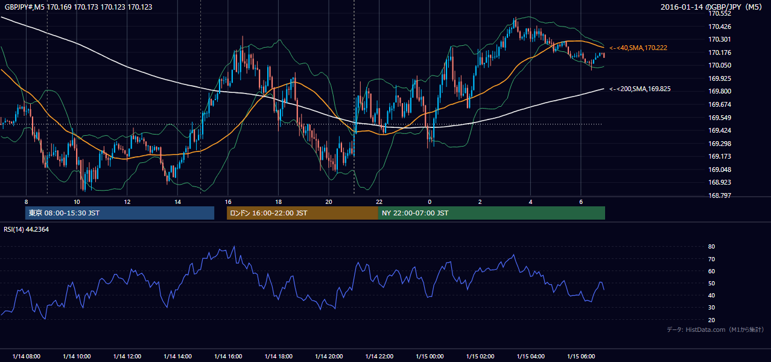Select the London session bar 'ロンドン 16:00-22:00 JST'
This screenshot has width=771, height=362.
(302, 213)
